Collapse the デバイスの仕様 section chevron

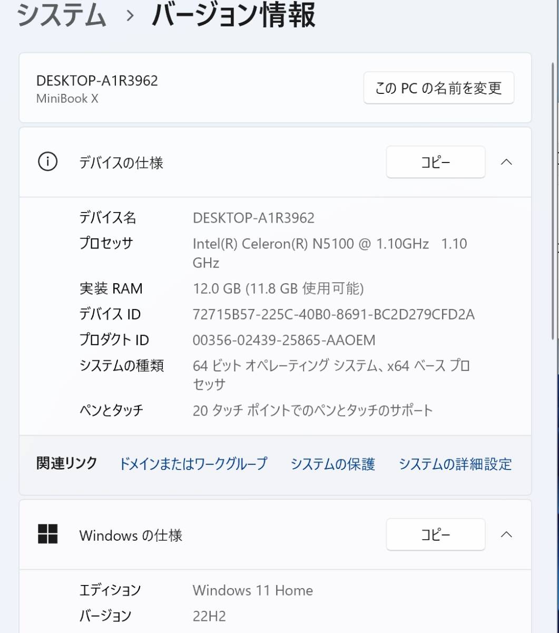tap(506, 162)
